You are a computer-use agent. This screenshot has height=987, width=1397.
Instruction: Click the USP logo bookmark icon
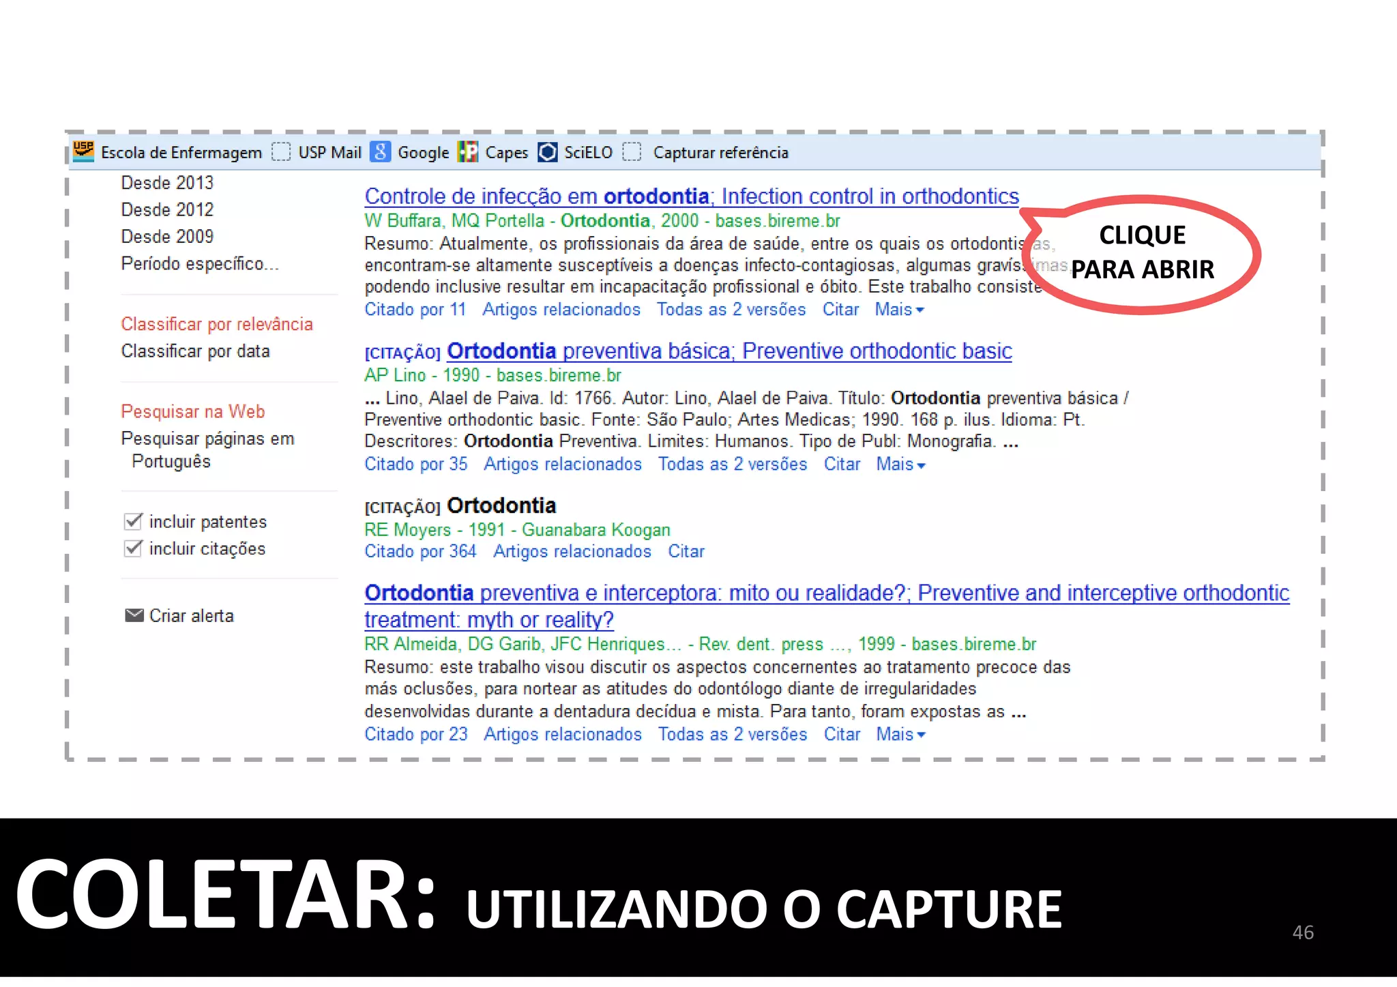coord(83,151)
